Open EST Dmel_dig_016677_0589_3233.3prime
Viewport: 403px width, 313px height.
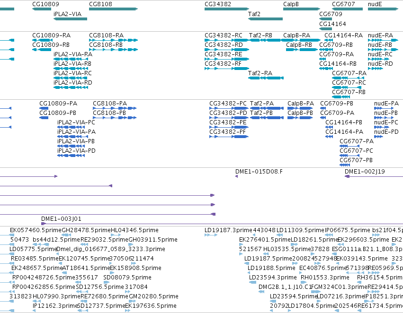pos(58,254)
